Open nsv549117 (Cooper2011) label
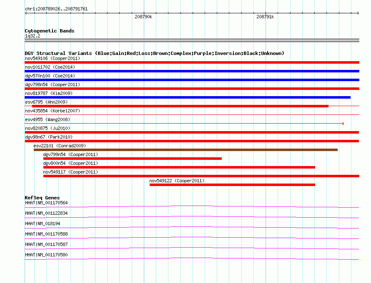This screenshot has width=371, height=283. click(70, 172)
